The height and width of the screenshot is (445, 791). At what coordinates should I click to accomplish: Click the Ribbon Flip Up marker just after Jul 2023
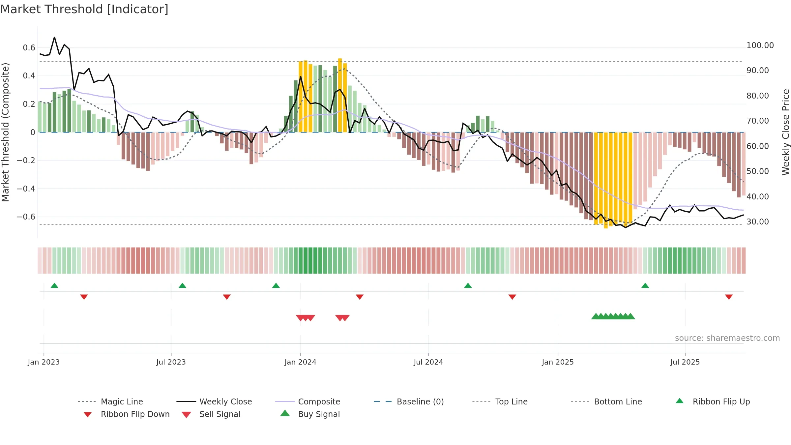click(182, 285)
